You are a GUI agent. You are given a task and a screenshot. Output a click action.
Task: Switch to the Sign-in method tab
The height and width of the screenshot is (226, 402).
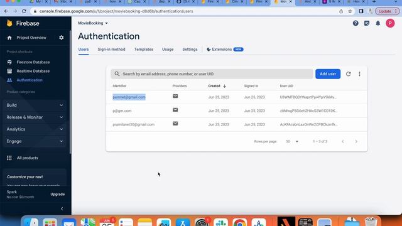111,50
